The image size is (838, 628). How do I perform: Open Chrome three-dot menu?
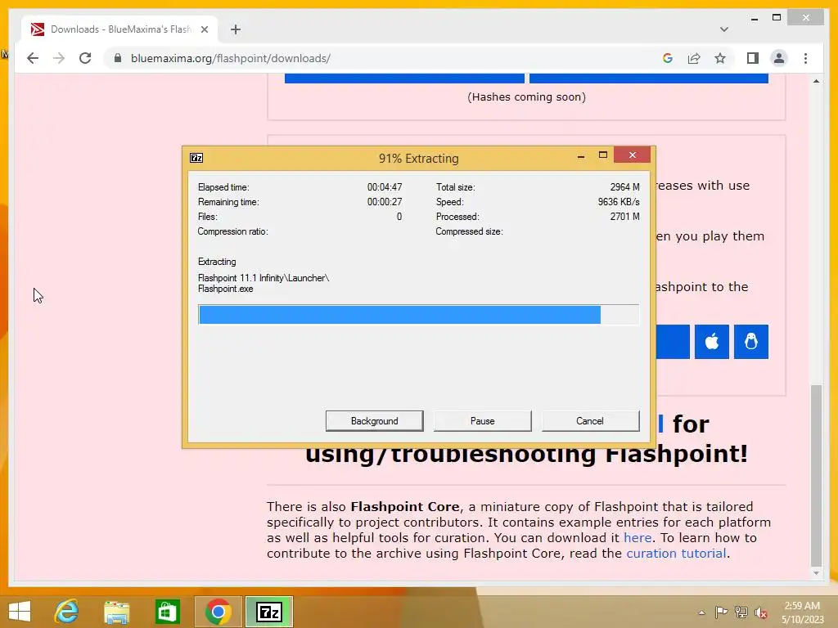[805, 58]
